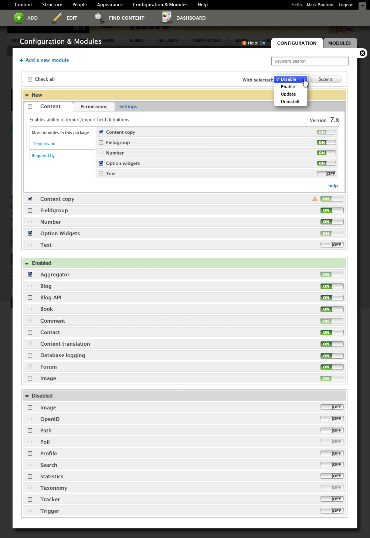Open the Help menu in admin bar

pos(203,5)
